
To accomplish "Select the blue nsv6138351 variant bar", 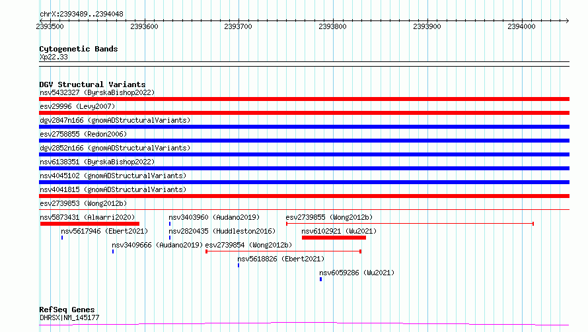I will click(304, 168).
